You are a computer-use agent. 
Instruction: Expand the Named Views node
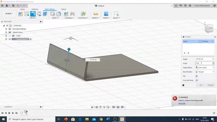click(6, 32)
